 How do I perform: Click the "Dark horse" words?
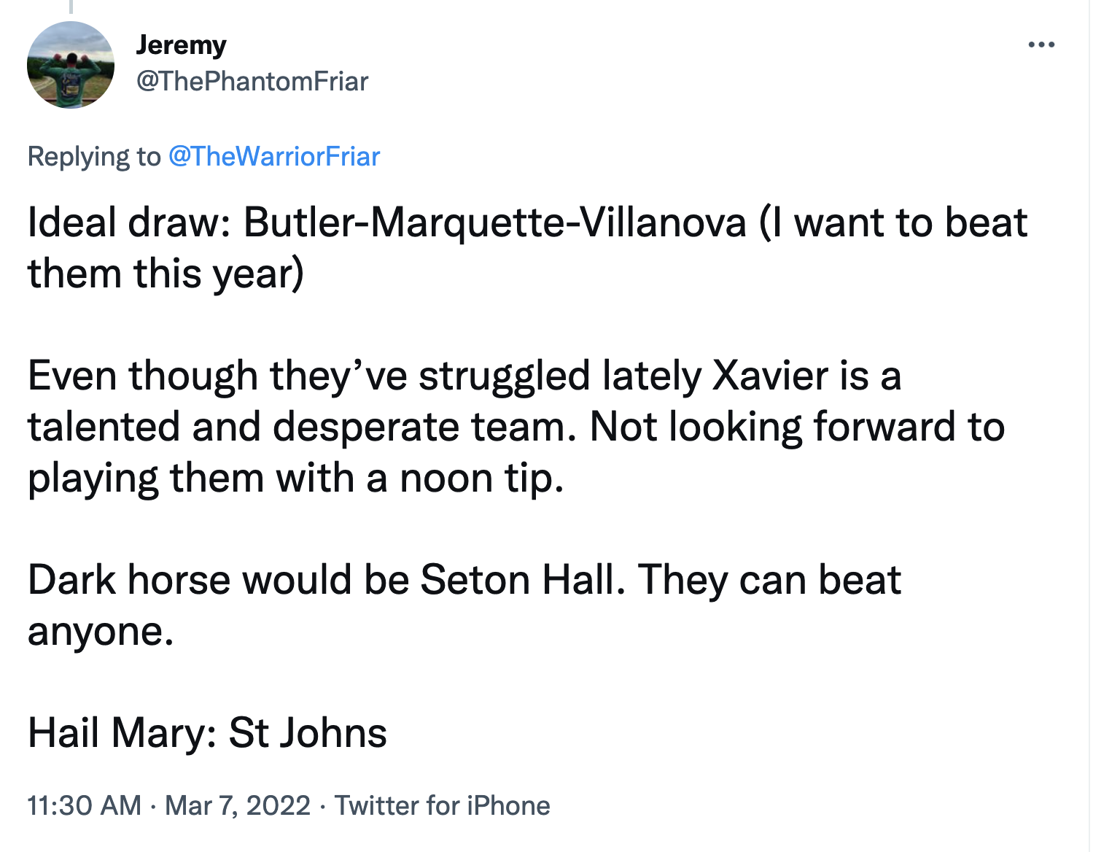[x=128, y=580]
